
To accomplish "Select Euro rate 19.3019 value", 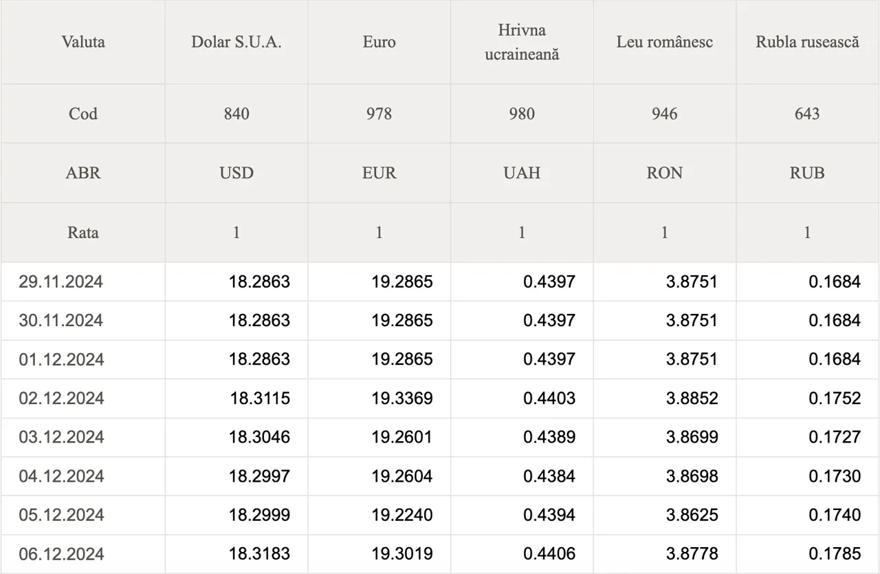I will pos(402,554).
